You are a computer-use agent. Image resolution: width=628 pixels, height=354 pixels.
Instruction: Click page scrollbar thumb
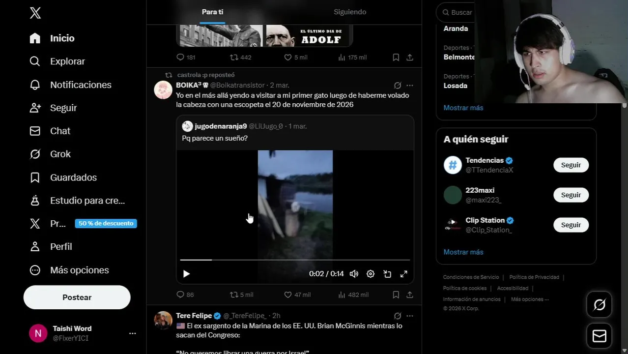click(x=625, y=105)
